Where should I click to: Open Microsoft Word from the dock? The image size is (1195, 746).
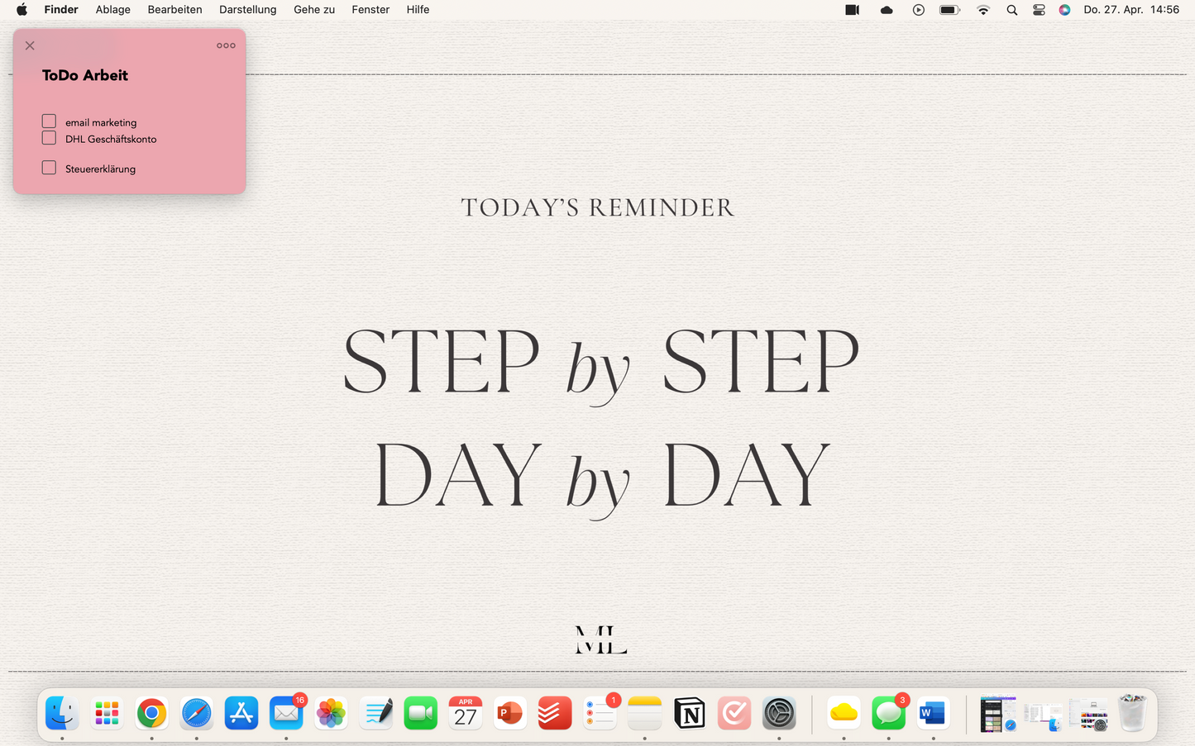[933, 713]
